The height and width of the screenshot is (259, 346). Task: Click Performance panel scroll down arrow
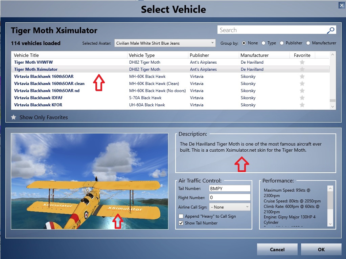click(330, 224)
